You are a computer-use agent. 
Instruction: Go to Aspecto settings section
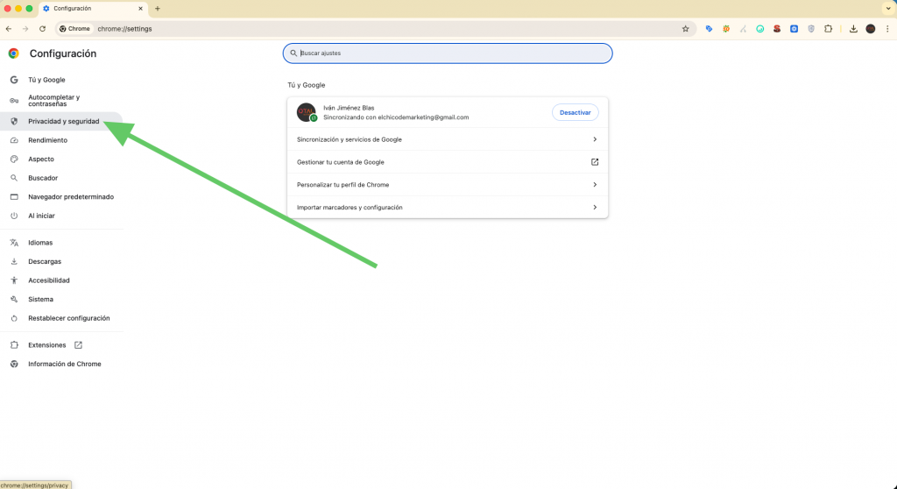[41, 159]
